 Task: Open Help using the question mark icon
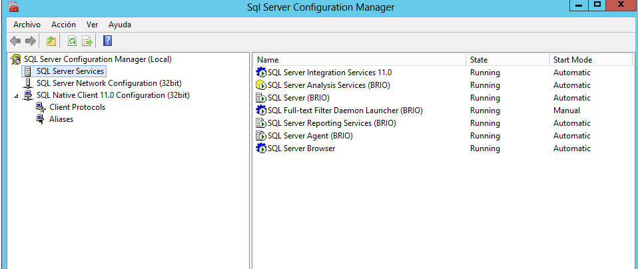click(107, 41)
